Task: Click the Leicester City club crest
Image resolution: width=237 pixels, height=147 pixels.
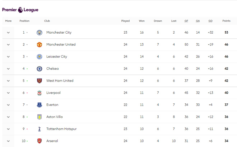Action: point(39,57)
